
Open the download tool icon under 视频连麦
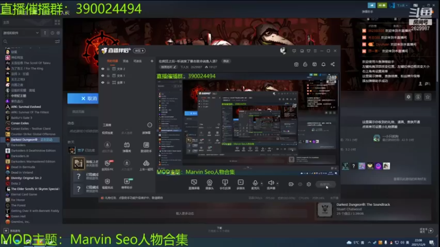point(107,147)
